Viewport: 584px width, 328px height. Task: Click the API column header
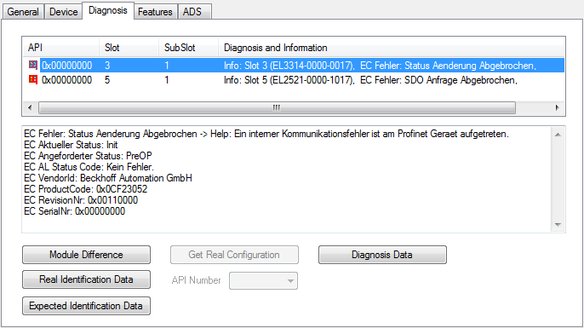coord(60,48)
